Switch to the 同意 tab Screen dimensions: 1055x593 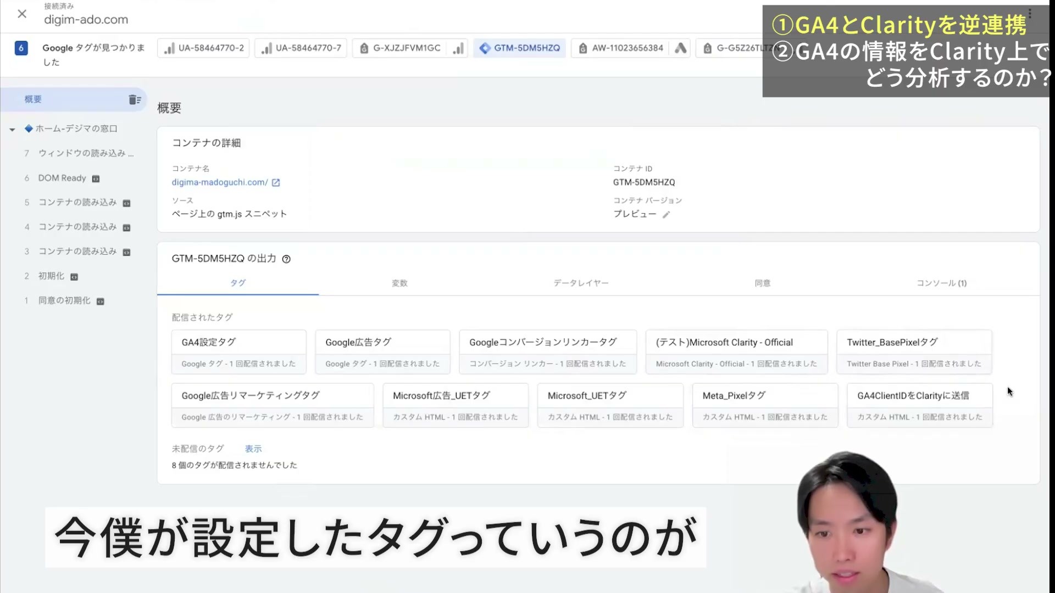tap(763, 283)
